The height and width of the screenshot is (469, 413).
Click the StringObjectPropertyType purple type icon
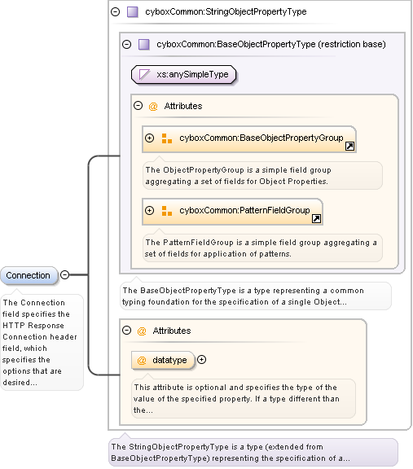(133, 12)
